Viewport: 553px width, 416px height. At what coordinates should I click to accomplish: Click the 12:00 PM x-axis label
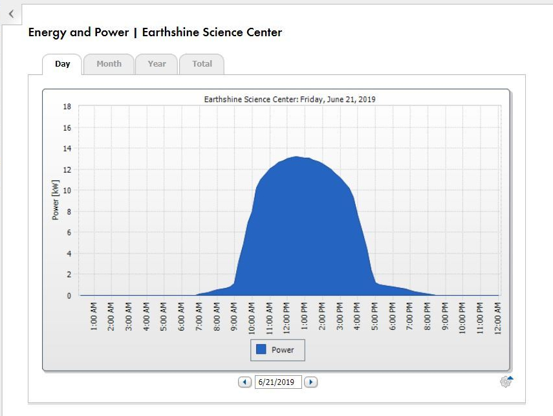coord(287,317)
